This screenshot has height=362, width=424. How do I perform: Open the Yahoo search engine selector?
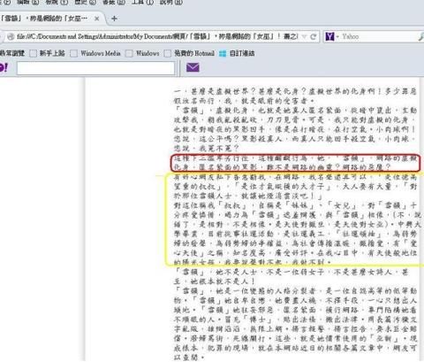(332, 36)
